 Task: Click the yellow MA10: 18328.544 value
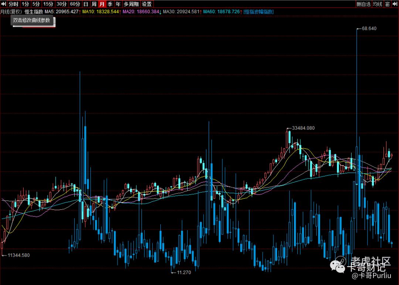pyautogui.click(x=102, y=12)
